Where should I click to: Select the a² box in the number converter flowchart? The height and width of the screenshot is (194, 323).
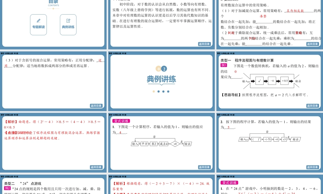(259, 81)
